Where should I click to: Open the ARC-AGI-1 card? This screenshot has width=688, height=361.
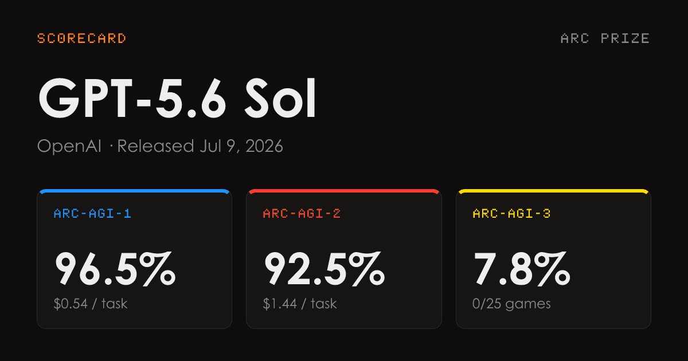pyautogui.click(x=135, y=258)
